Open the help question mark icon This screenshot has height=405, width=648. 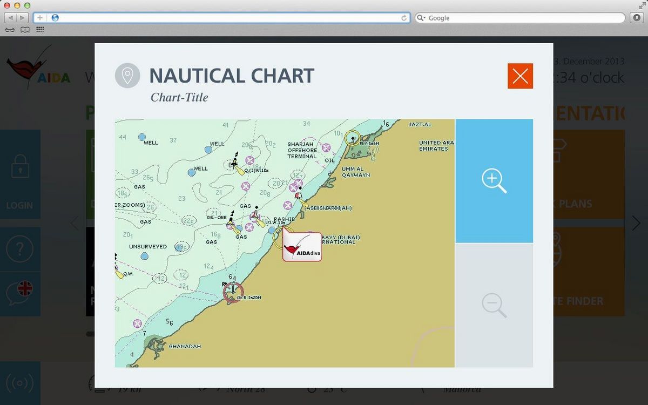[20, 249]
